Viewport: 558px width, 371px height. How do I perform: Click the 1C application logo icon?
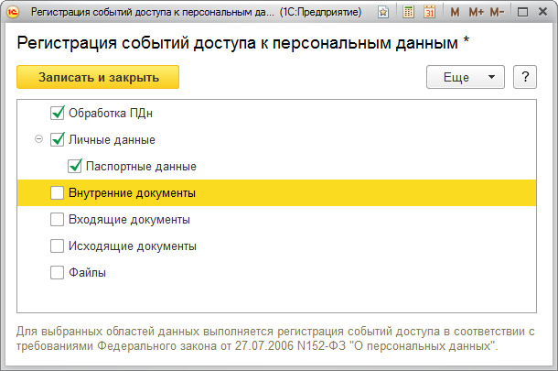click(14, 13)
